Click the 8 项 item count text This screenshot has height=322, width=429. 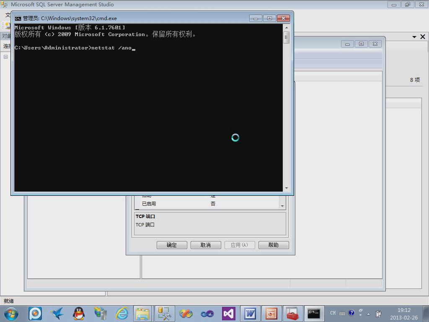(x=415, y=80)
